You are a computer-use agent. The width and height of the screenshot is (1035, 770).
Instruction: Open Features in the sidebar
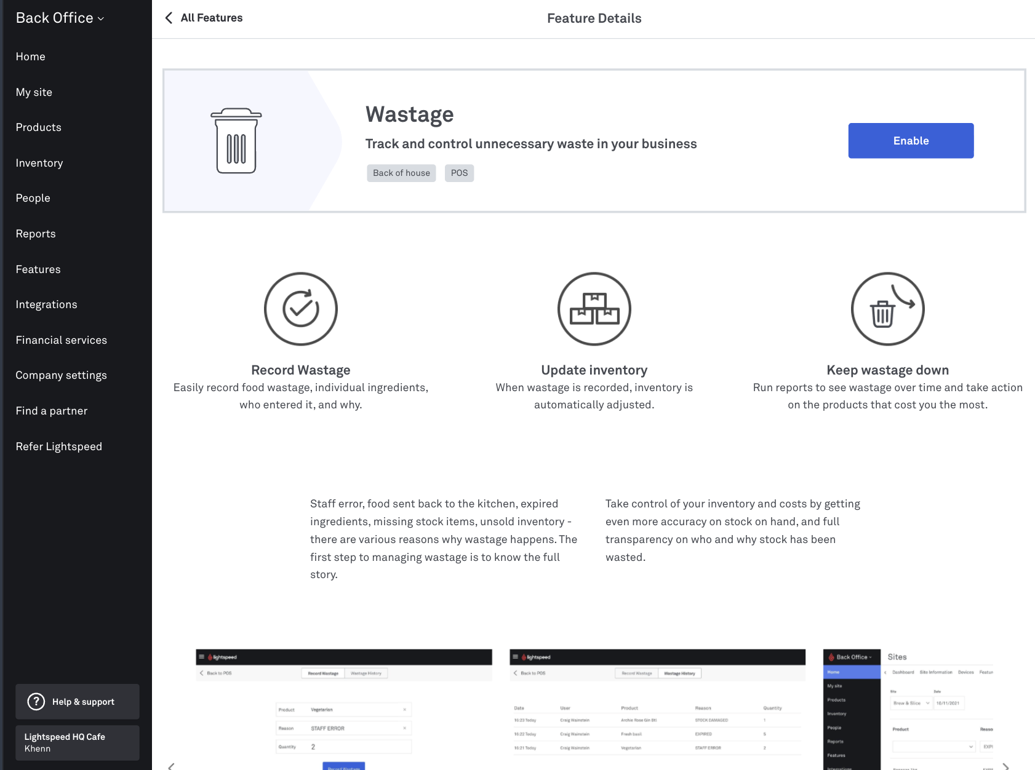click(x=38, y=269)
